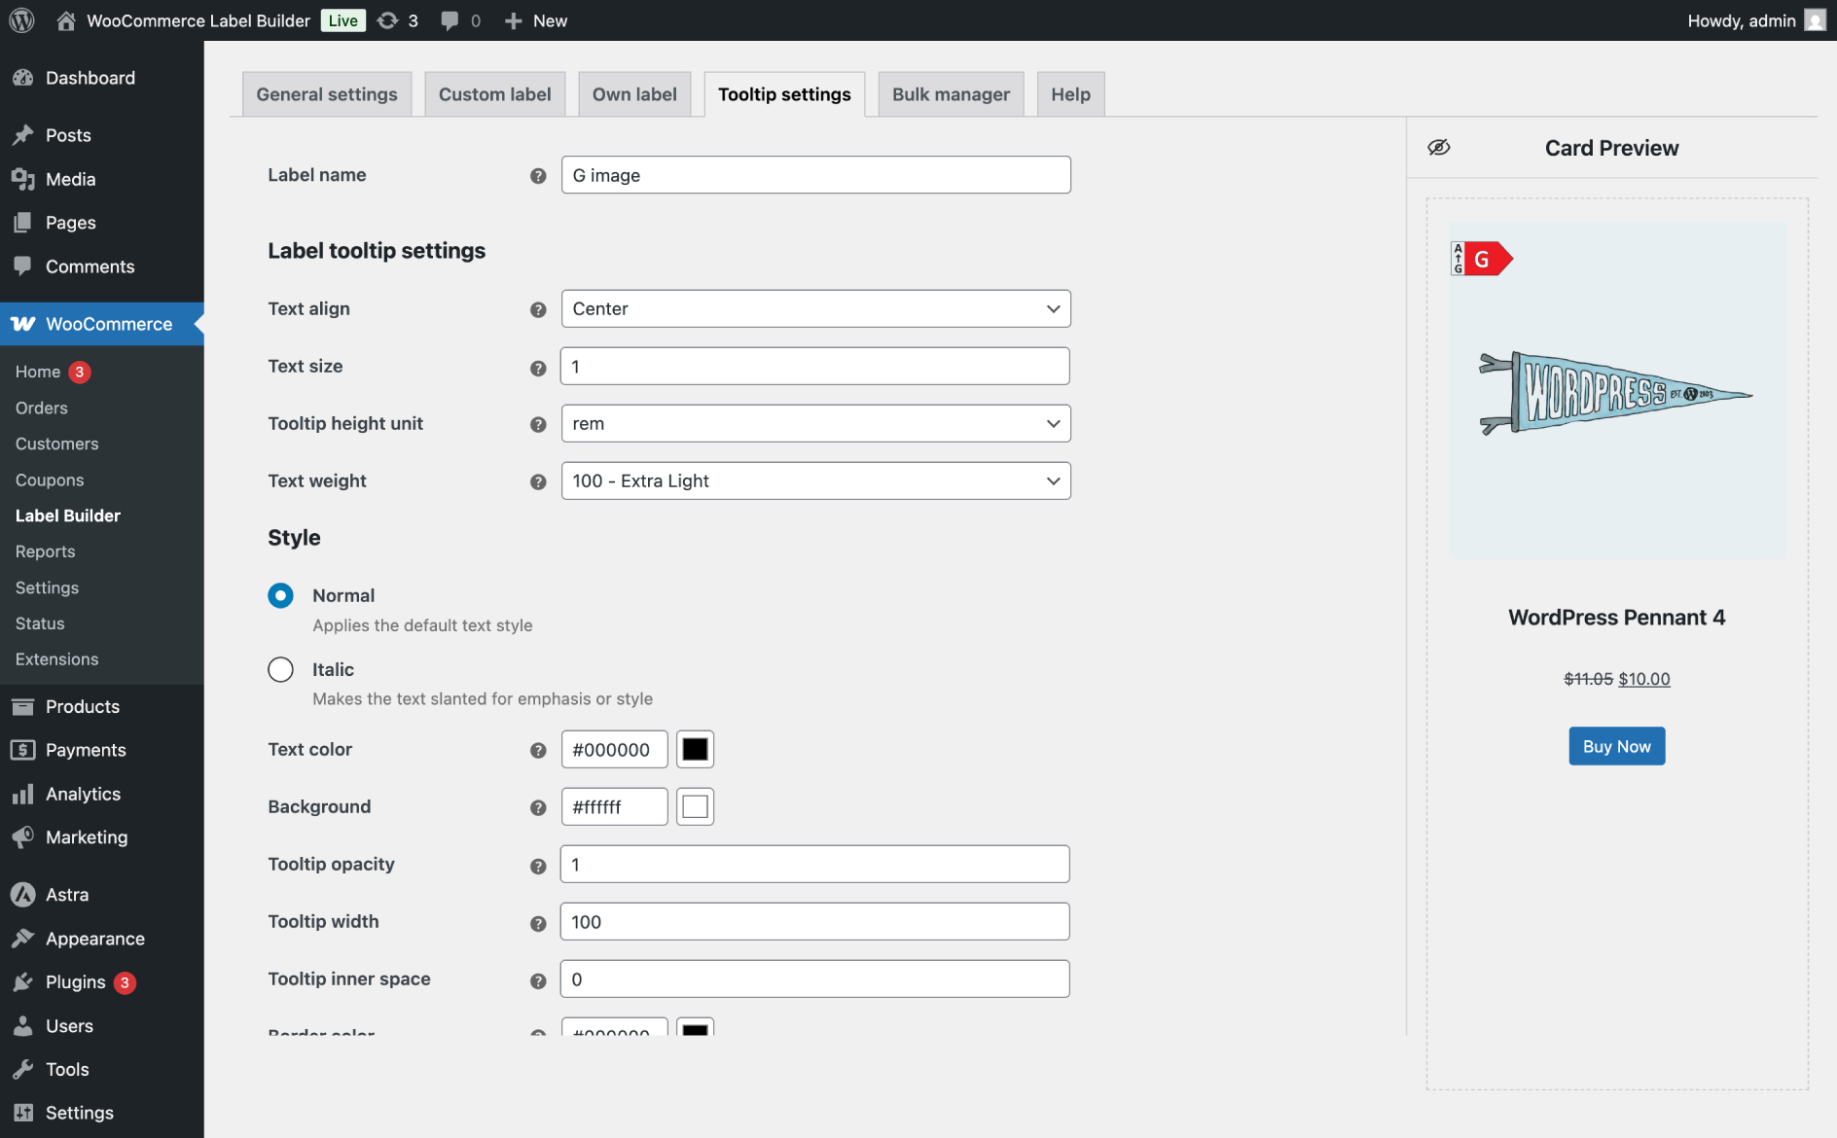Click the updates refresh icon in the admin bar

pos(387,19)
